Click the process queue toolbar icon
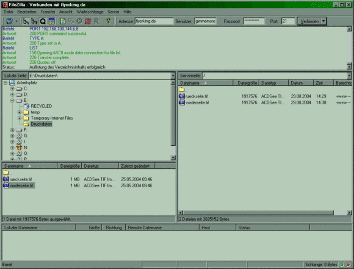This screenshot has width=354, height=269. (x=71, y=21)
